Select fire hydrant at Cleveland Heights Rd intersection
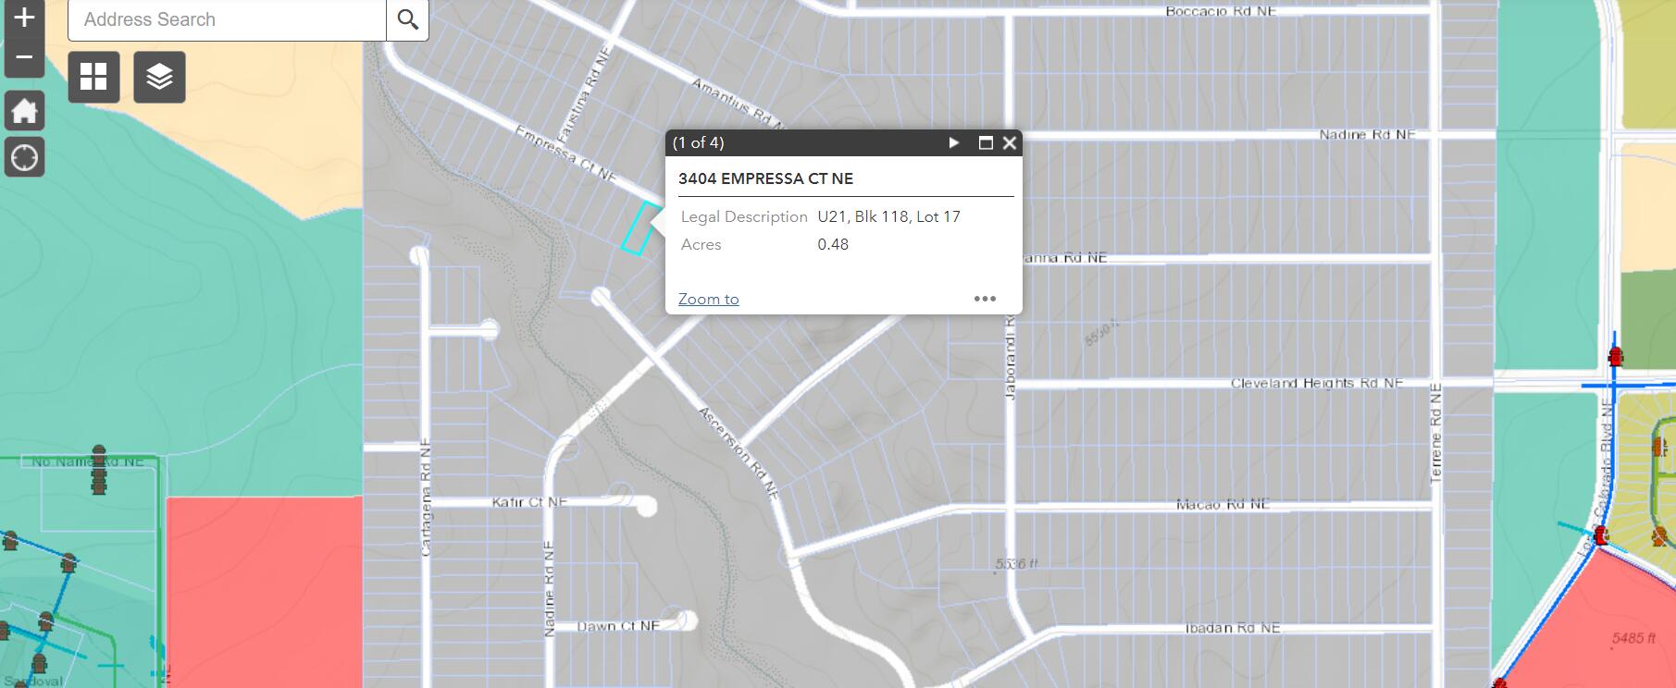1676x688 pixels. (1615, 356)
